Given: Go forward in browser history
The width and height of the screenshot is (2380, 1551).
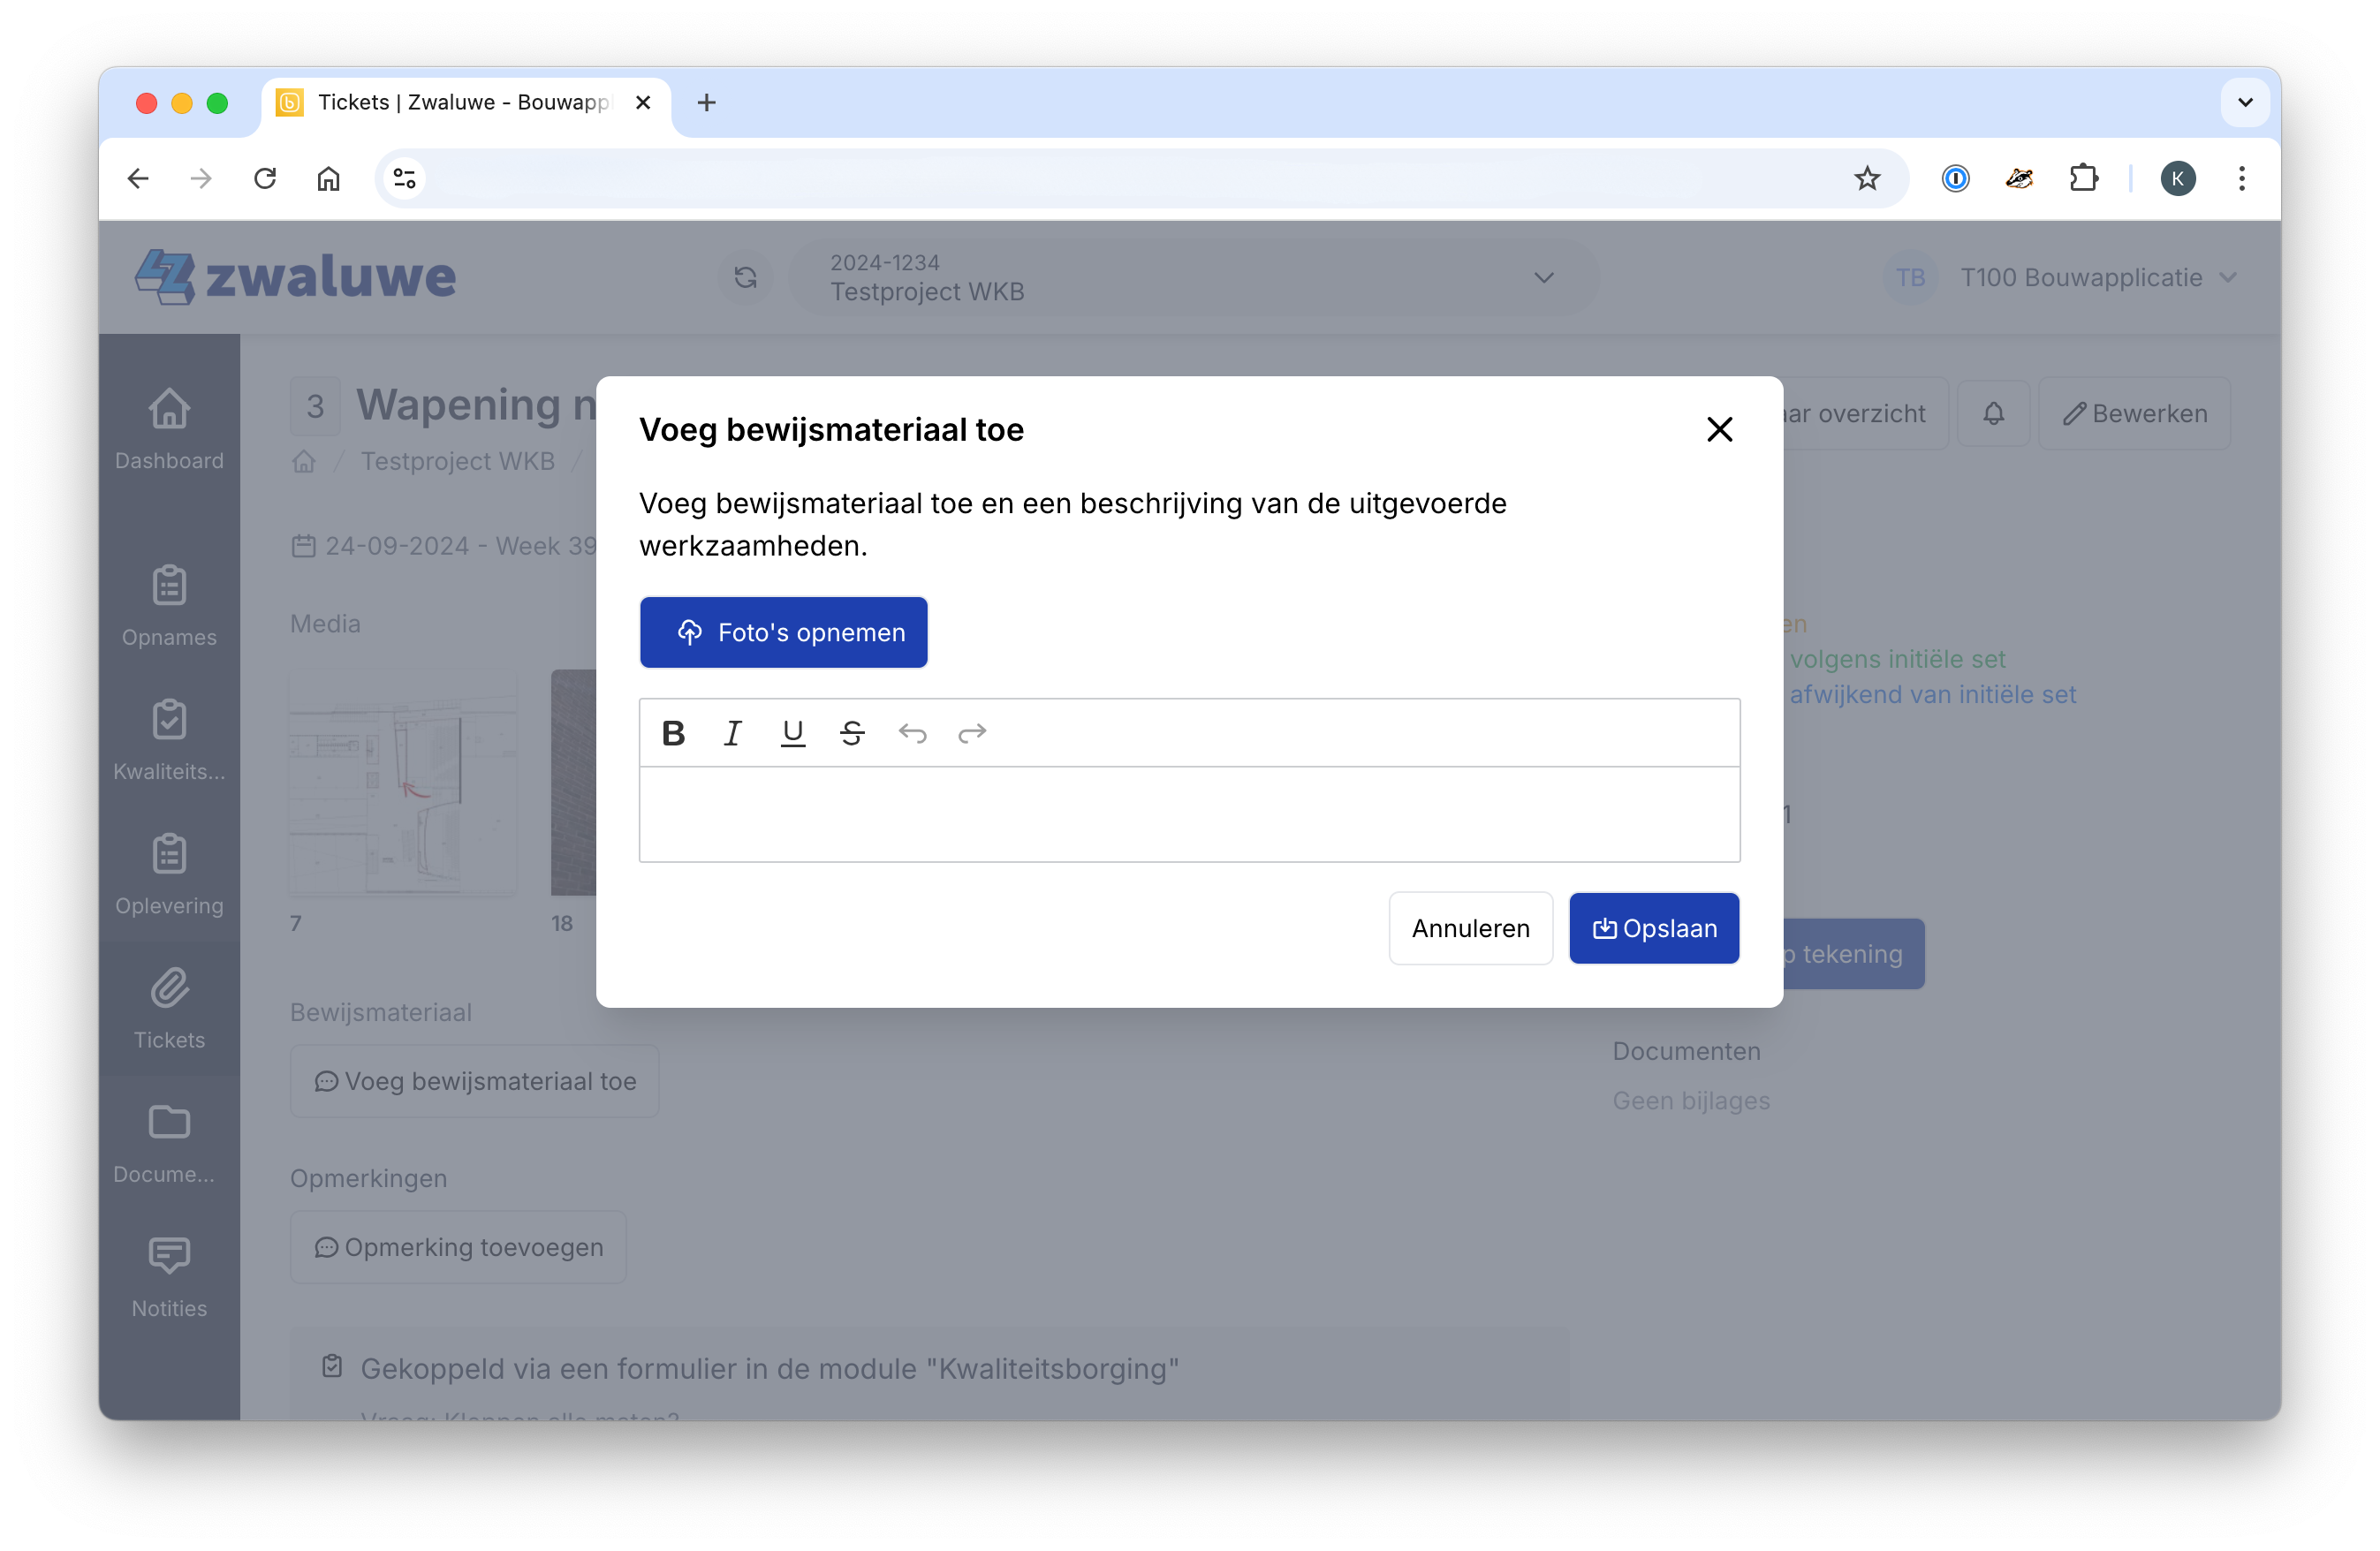Looking at the screenshot, I should [x=201, y=178].
